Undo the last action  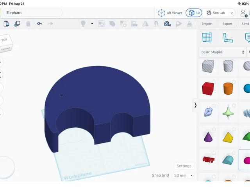click(39, 24)
